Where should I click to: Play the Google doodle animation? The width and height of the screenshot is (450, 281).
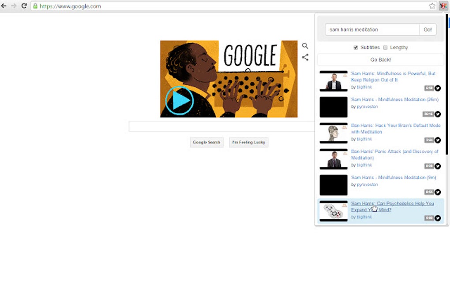pyautogui.click(x=180, y=100)
